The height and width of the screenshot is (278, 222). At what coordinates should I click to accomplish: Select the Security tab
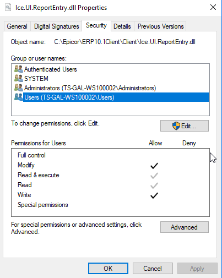point(96,25)
